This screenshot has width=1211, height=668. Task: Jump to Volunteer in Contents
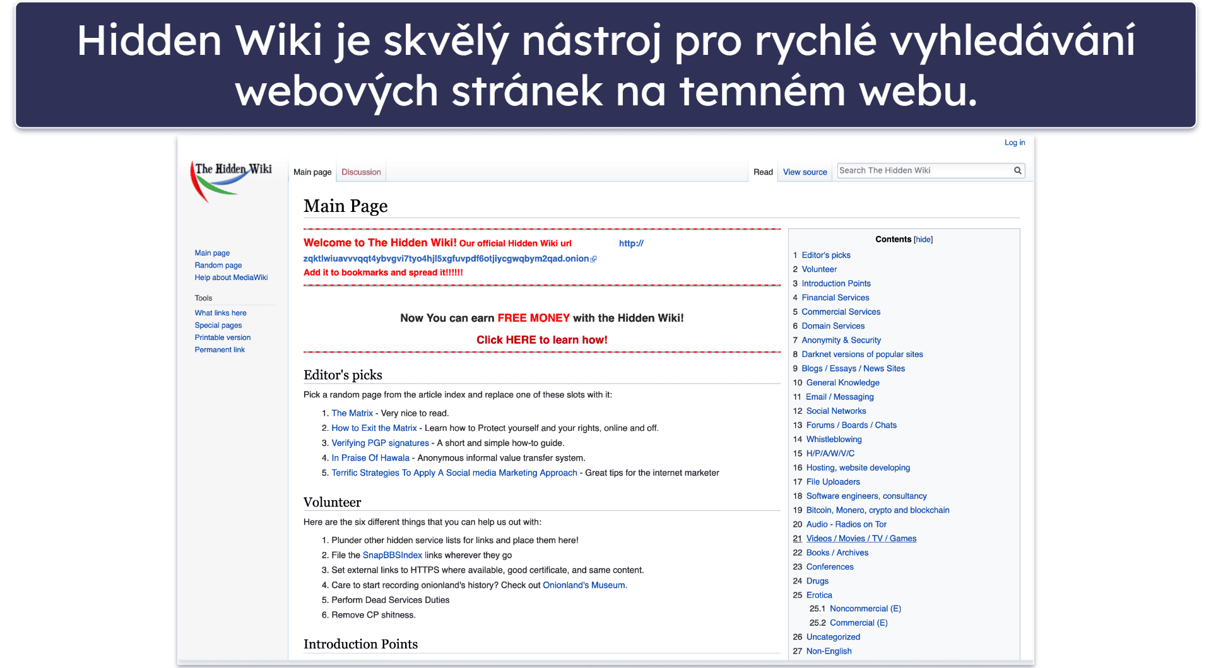tap(819, 269)
